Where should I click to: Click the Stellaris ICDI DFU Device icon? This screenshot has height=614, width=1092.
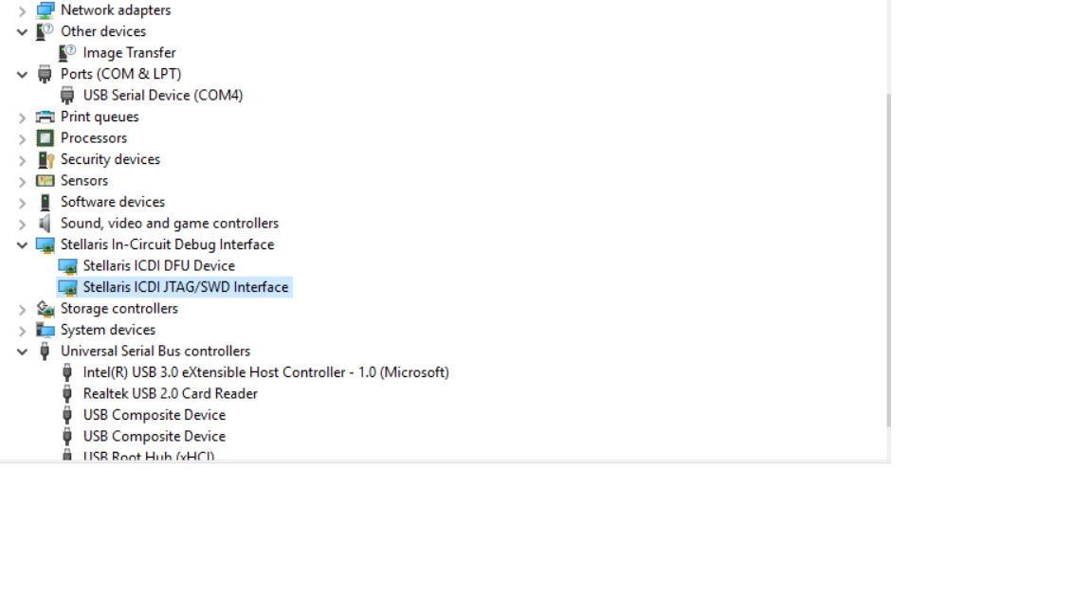(67, 266)
